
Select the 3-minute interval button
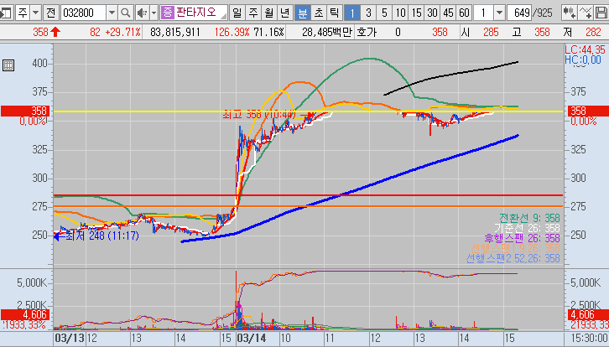coord(367,13)
